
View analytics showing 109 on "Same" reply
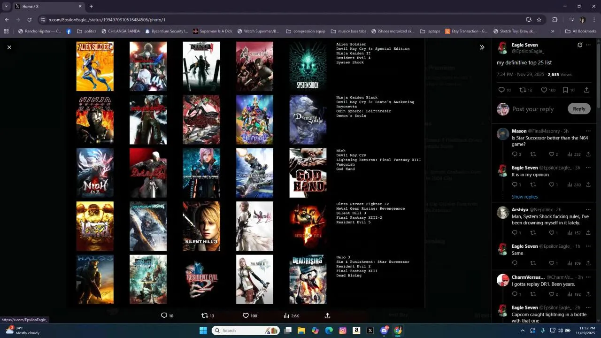574,263
